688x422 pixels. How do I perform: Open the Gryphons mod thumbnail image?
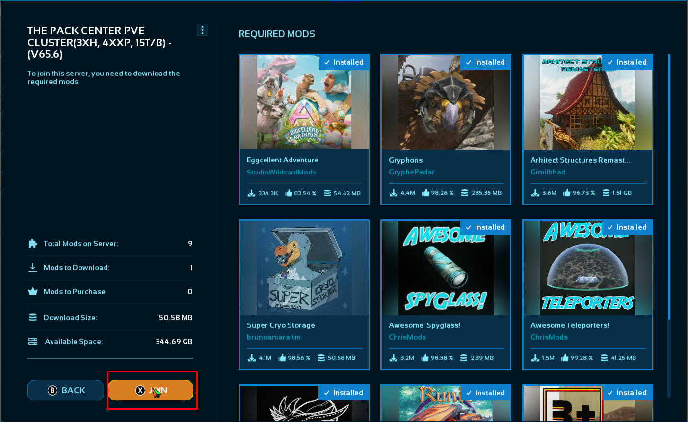point(446,102)
